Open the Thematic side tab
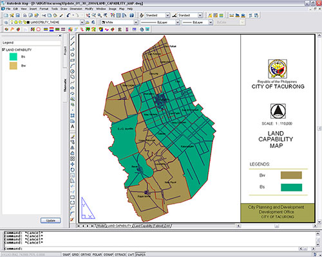This screenshot has width=322, height=257. [x=65, y=85]
